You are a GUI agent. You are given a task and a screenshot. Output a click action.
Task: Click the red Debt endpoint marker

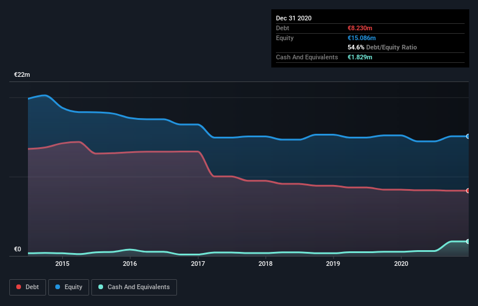(468, 191)
